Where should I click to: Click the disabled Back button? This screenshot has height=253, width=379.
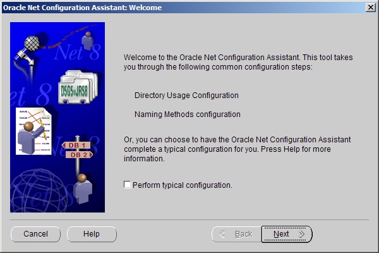[x=237, y=234]
